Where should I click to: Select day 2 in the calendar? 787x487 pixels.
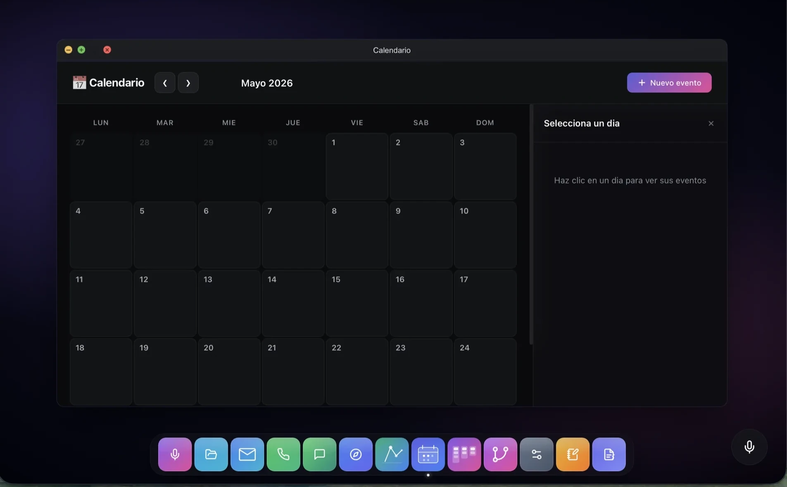click(x=421, y=166)
